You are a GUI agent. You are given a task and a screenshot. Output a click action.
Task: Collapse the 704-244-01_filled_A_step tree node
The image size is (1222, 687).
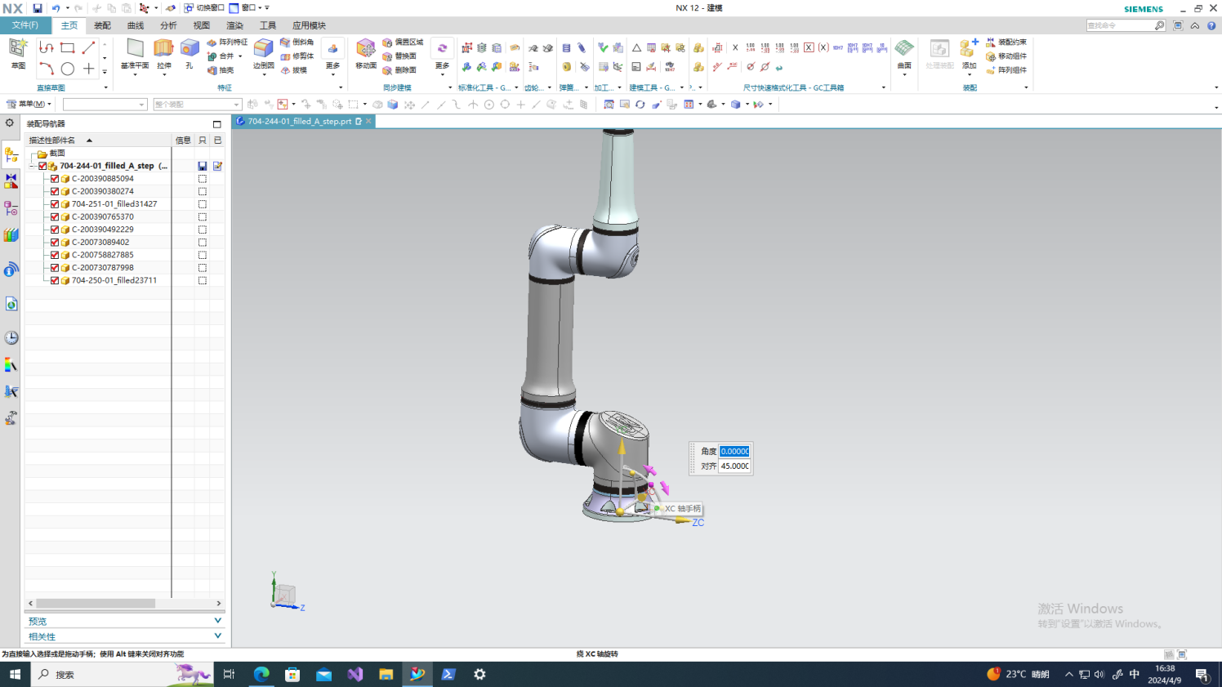(x=32, y=166)
